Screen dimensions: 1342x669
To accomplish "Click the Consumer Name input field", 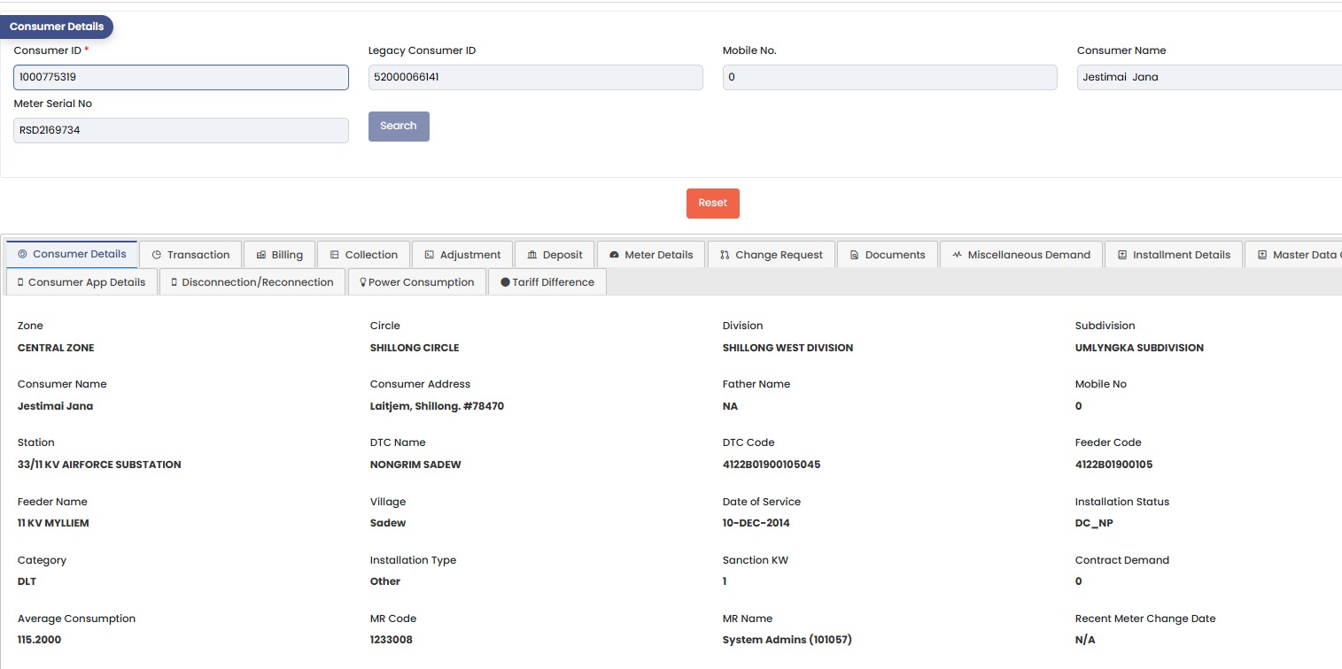I will (1209, 77).
